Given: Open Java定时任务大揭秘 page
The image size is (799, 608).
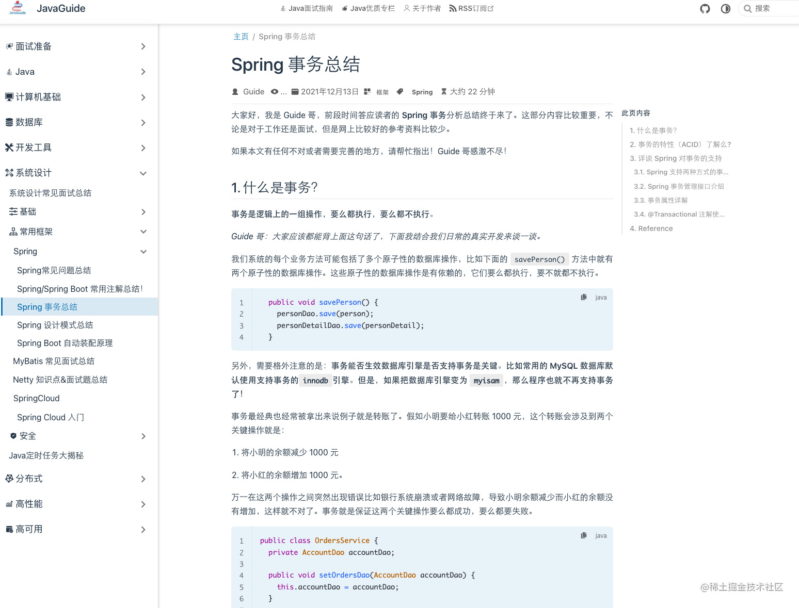Looking at the screenshot, I should (46, 455).
